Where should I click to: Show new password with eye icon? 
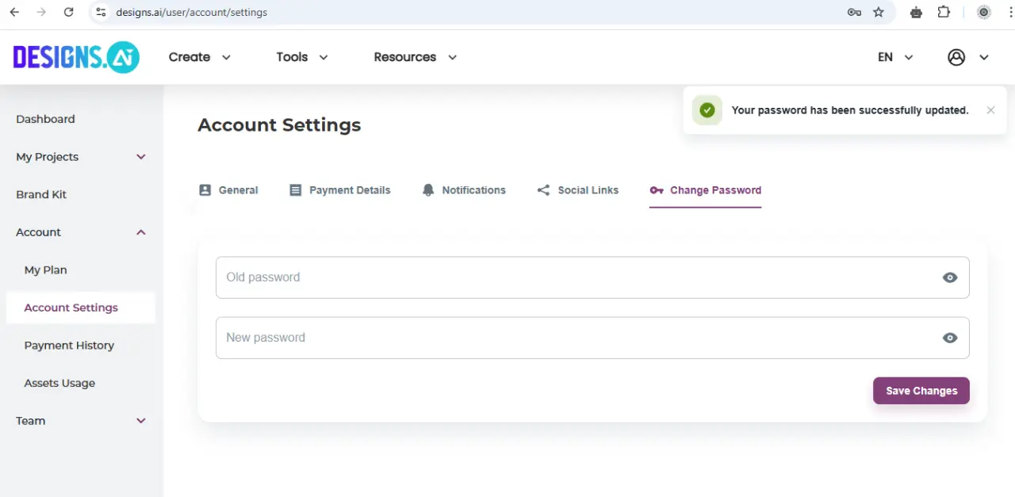[x=950, y=338]
